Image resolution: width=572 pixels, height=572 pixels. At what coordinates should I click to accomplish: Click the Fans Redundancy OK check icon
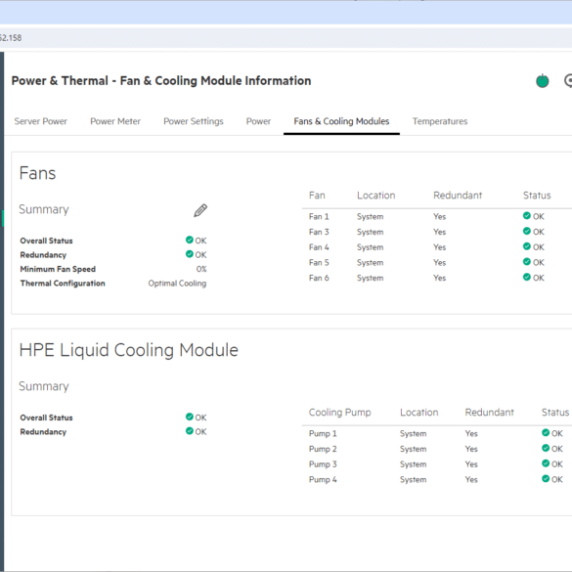pos(190,254)
